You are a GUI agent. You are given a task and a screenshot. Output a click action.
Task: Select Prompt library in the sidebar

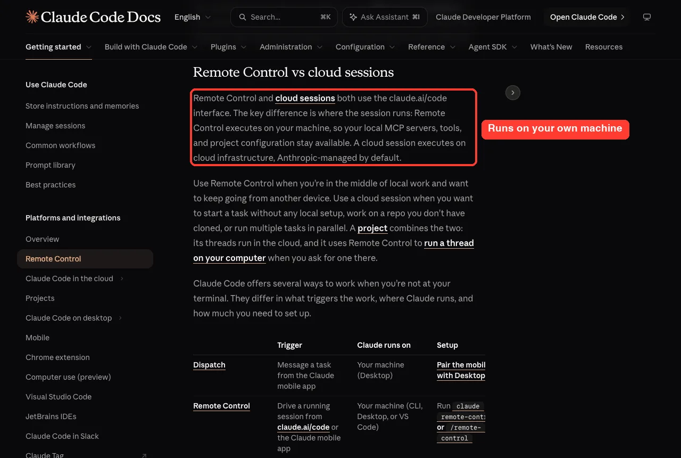[x=50, y=165]
